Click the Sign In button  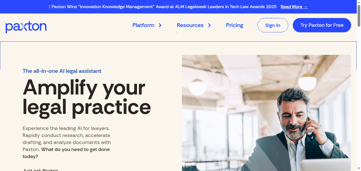pos(273,25)
